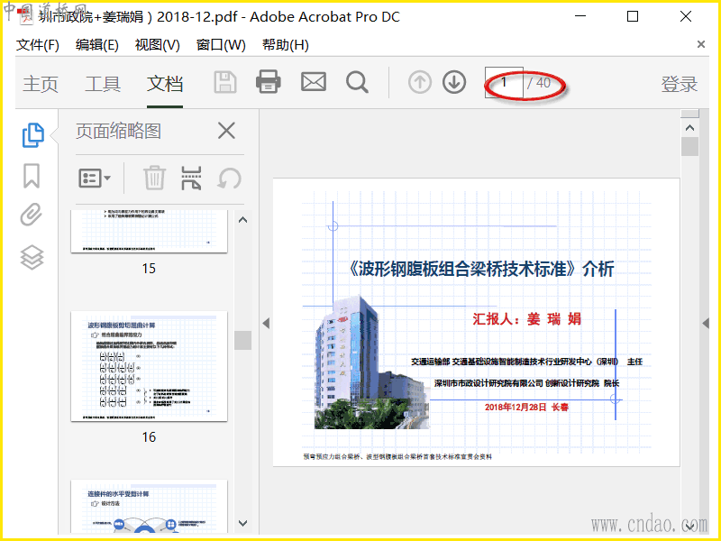Collapse the left navigation pane arrow

pos(266,323)
